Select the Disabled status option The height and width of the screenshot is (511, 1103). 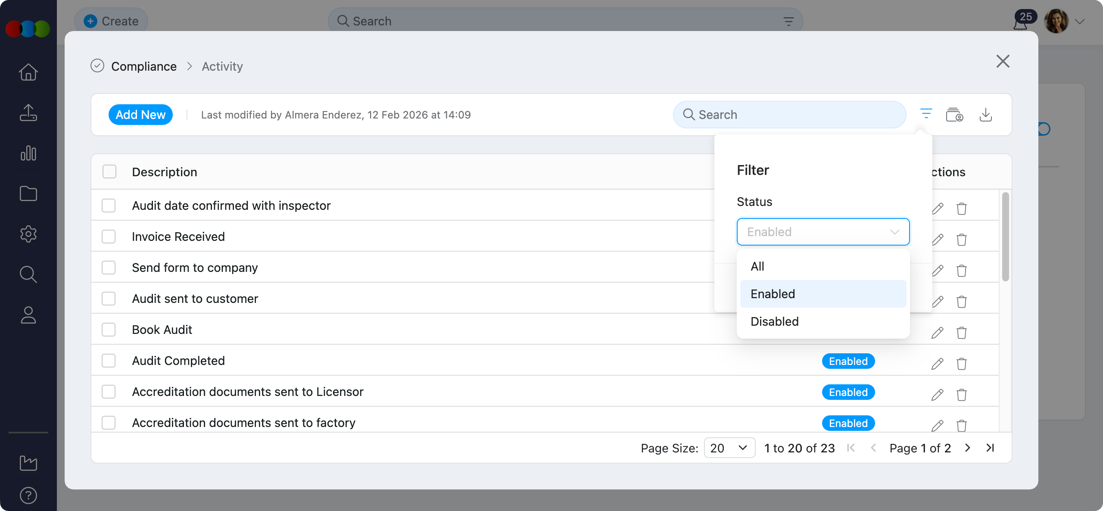pyautogui.click(x=774, y=321)
